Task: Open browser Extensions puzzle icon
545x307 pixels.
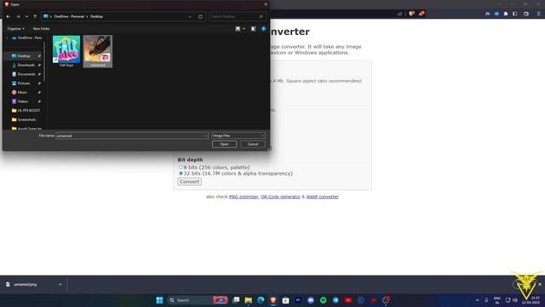Action: pos(506,14)
